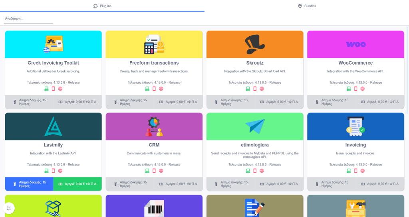Image resolution: width=409 pixels, height=217 pixels.
Task: Click the green Lastmily Αγορά button
Action: [77, 184]
